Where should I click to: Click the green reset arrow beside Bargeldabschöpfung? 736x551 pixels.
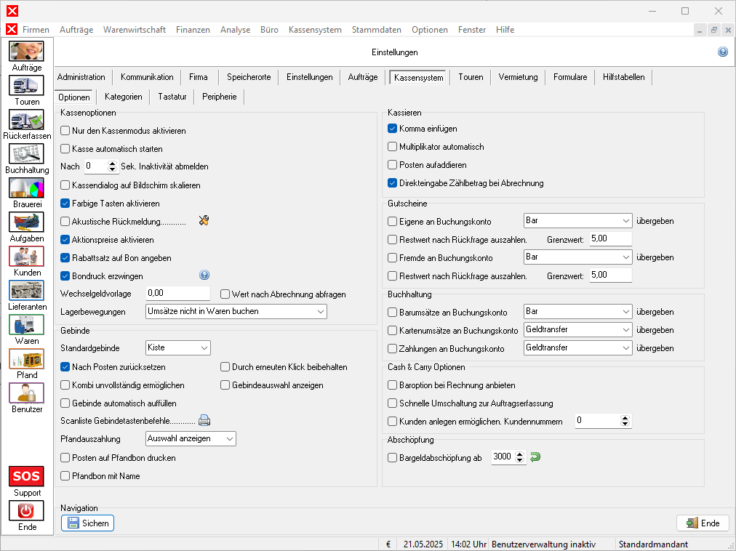click(536, 457)
